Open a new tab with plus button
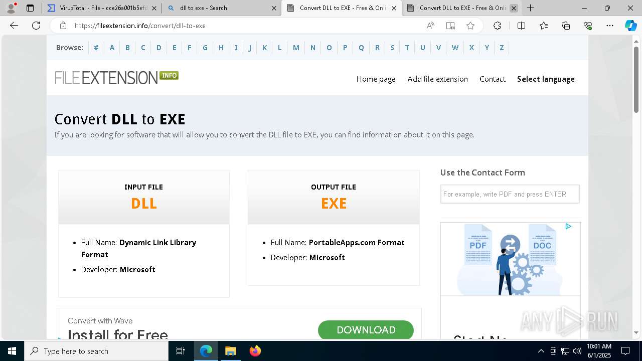This screenshot has width=642, height=361. 530,8
